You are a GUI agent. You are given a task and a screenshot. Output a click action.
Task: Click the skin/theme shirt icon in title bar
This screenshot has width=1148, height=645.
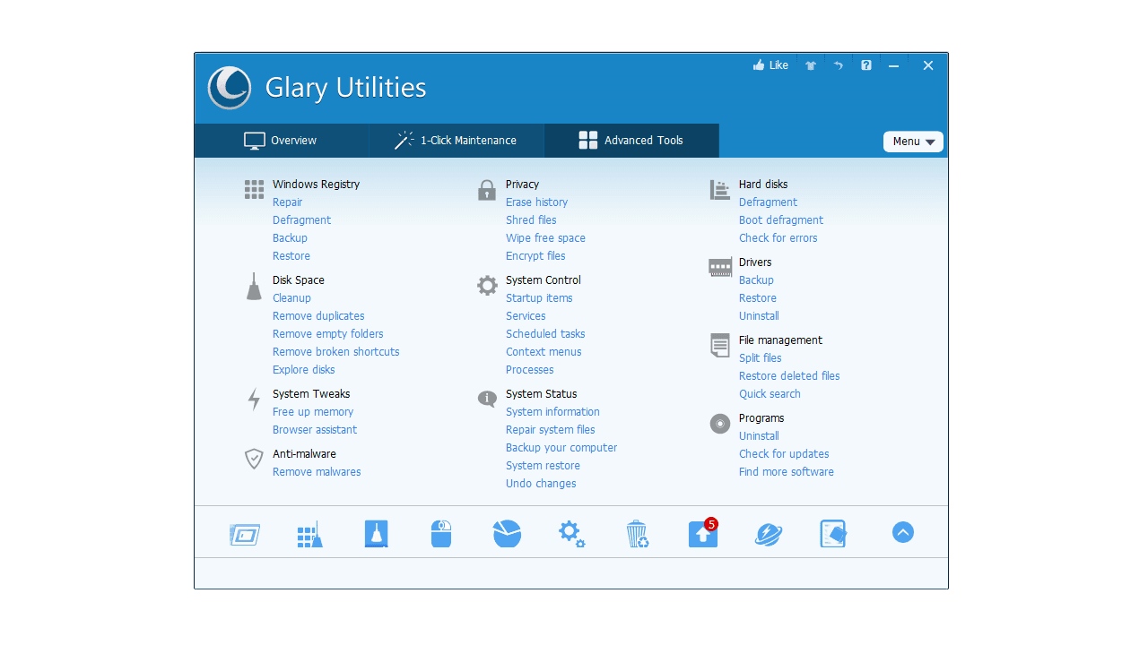click(810, 64)
